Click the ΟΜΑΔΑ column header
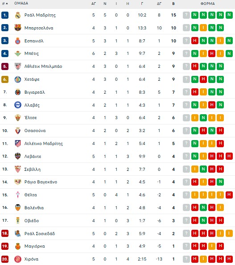The width and height of the screenshot is (235, 265). [x=21, y=3]
